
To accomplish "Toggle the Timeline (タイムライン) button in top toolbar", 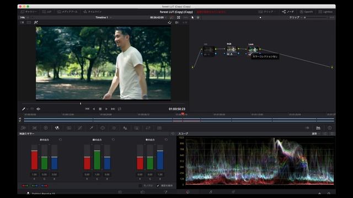I will coord(92,12).
